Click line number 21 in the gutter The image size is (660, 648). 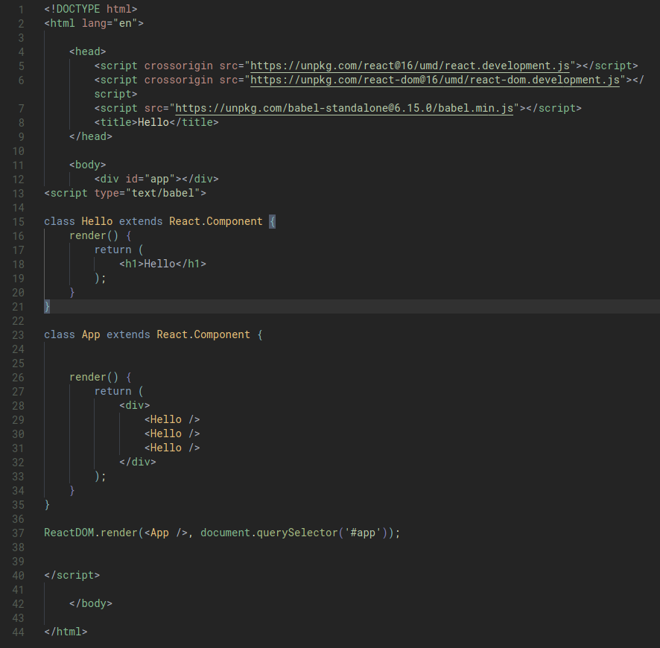pyautogui.click(x=18, y=307)
